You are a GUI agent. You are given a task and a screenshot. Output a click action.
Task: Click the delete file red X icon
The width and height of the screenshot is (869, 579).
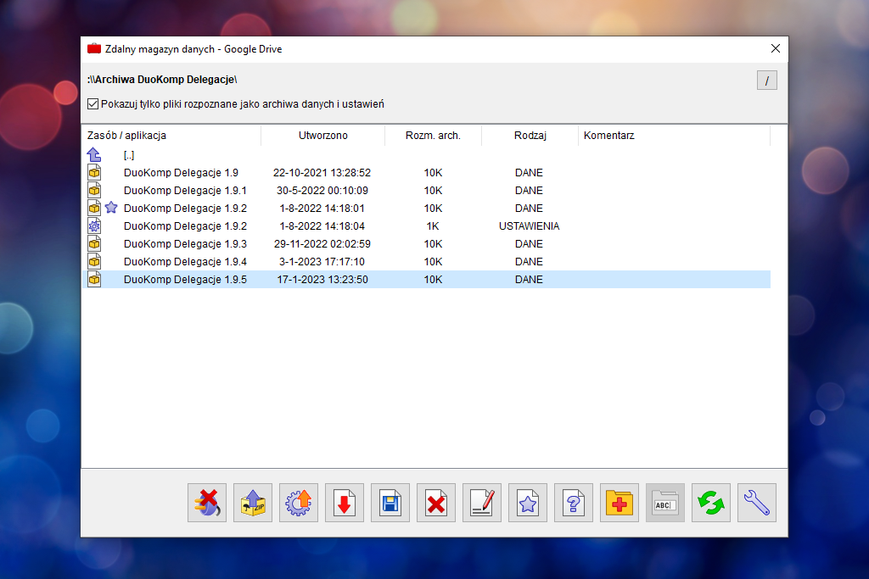[436, 503]
